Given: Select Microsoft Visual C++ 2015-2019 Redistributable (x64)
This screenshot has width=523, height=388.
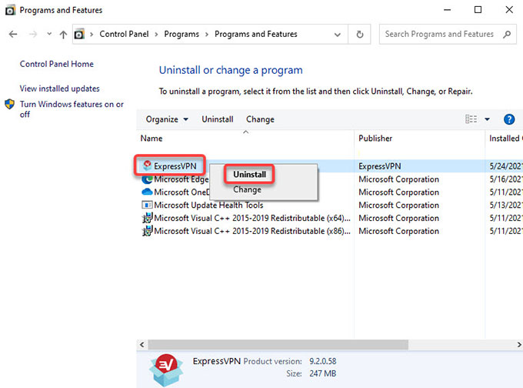Looking at the screenshot, I should [x=252, y=218].
